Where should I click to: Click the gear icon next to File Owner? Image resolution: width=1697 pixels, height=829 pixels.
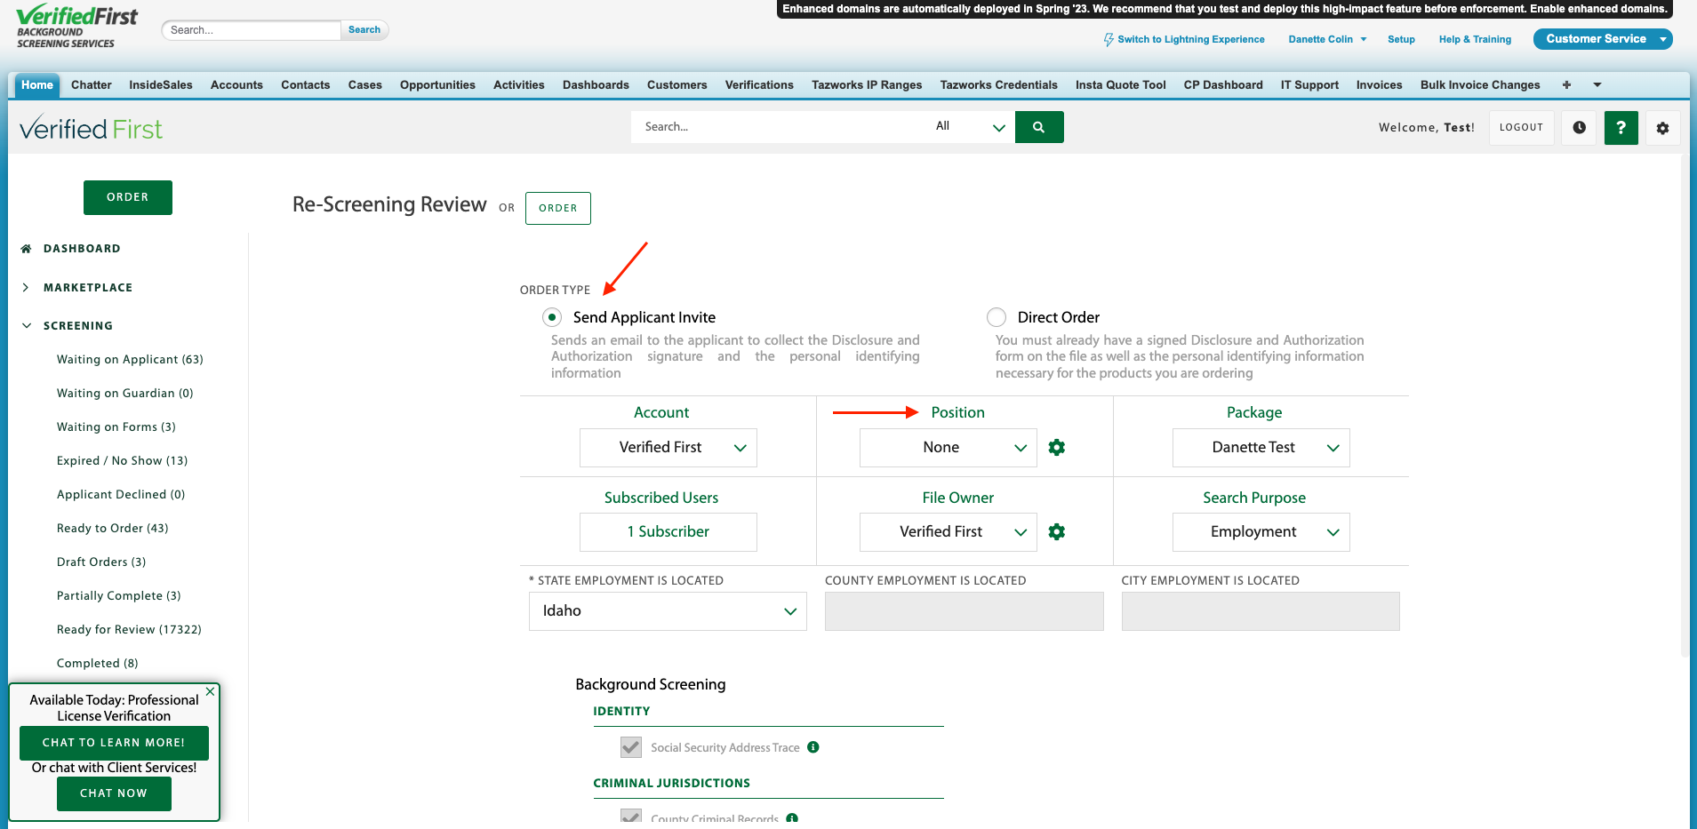tap(1057, 532)
